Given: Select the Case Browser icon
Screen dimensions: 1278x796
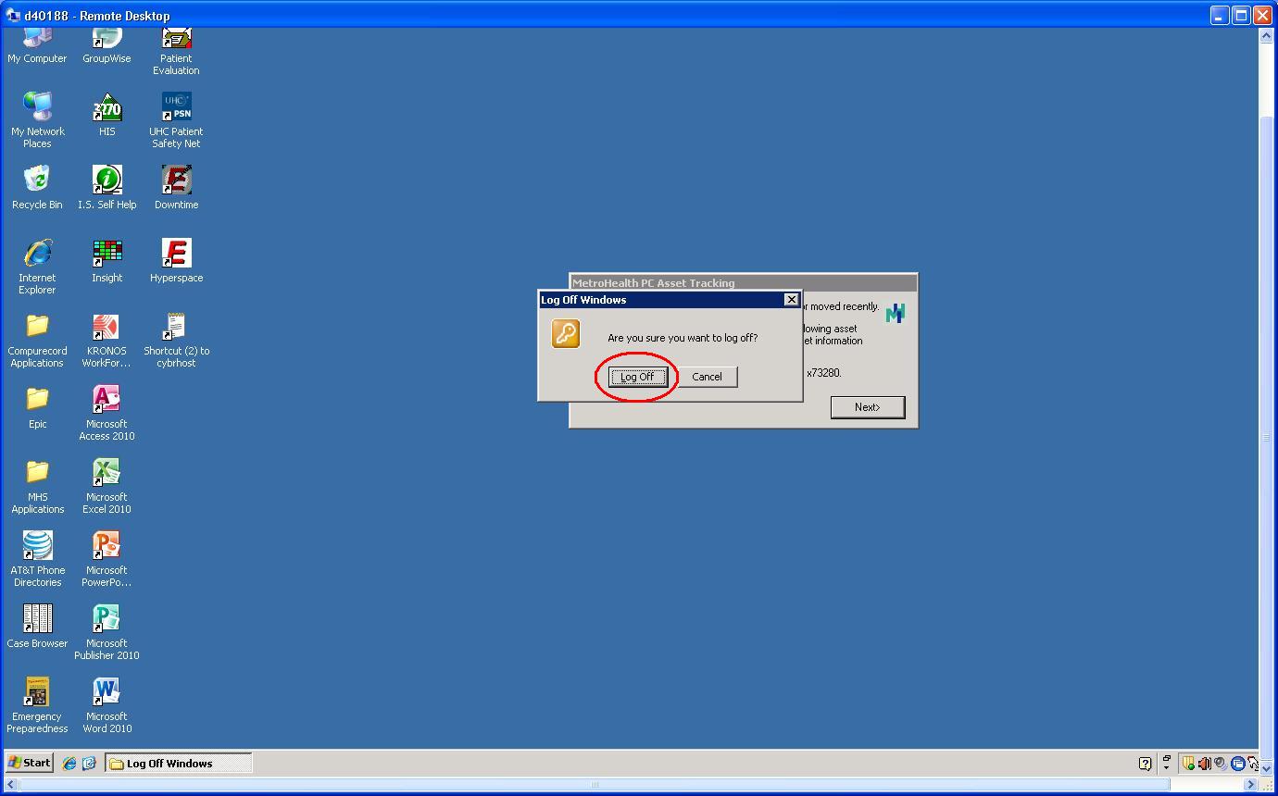Looking at the screenshot, I should pos(37,620).
